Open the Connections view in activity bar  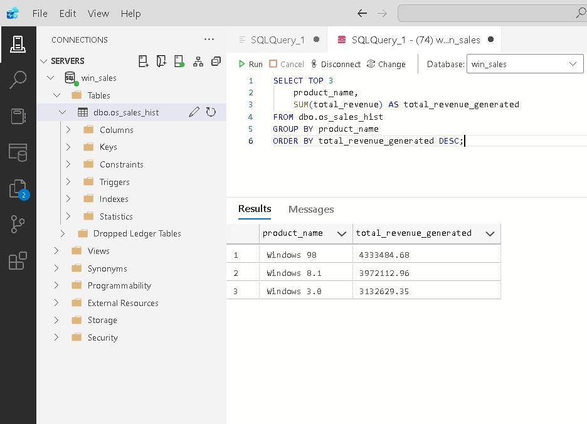(x=18, y=45)
